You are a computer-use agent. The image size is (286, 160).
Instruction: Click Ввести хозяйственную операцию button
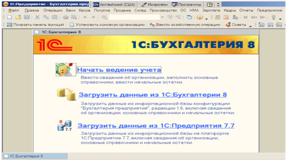[185, 25]
